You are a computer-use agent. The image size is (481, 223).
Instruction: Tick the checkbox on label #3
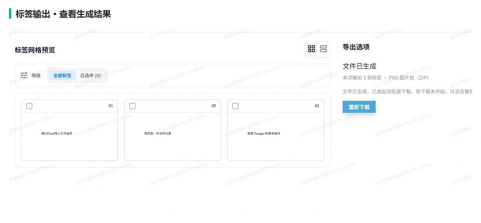[x=235, y=106]
